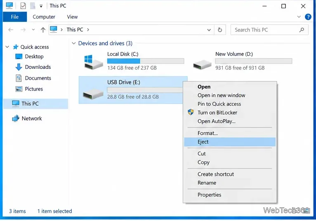
Task: Choose Cut from the context menu
Action: pos(230,154)
